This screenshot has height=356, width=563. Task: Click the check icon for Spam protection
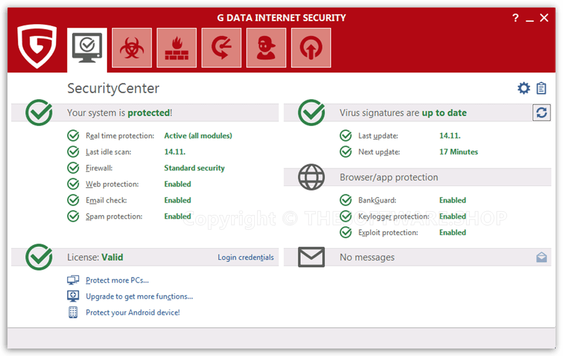point(73,216)
